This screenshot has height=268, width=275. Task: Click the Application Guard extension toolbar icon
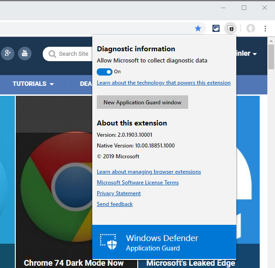coord(230,28)
